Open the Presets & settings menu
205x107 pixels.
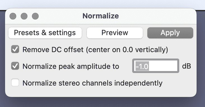click(x=45, y=33)
